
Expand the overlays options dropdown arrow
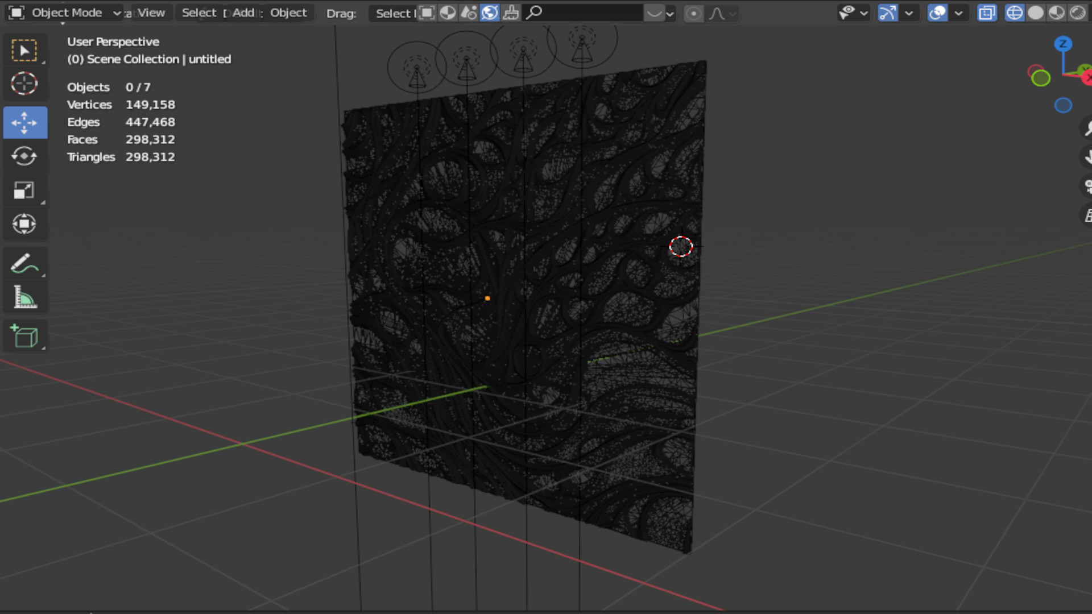(959, 13)
